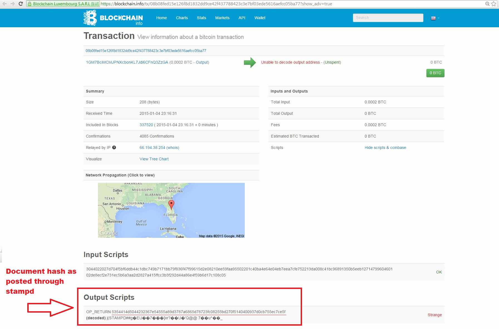Click Received Time value 2015-01-04 23:16:31
499x329 pixels.
158,113
